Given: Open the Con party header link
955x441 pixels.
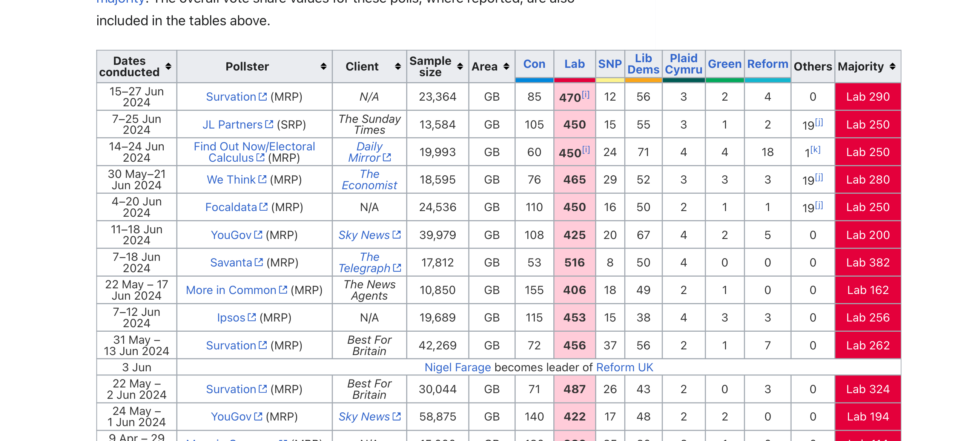Looking at the screenshot, I should [x=534, y=64].
